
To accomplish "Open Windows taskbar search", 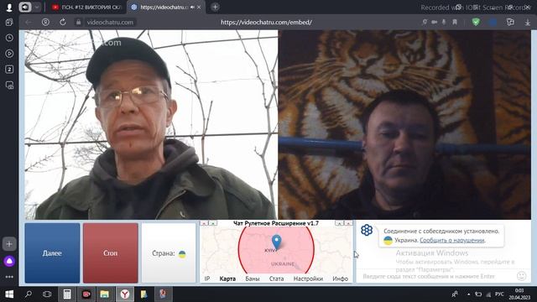I will pos(29,294).
